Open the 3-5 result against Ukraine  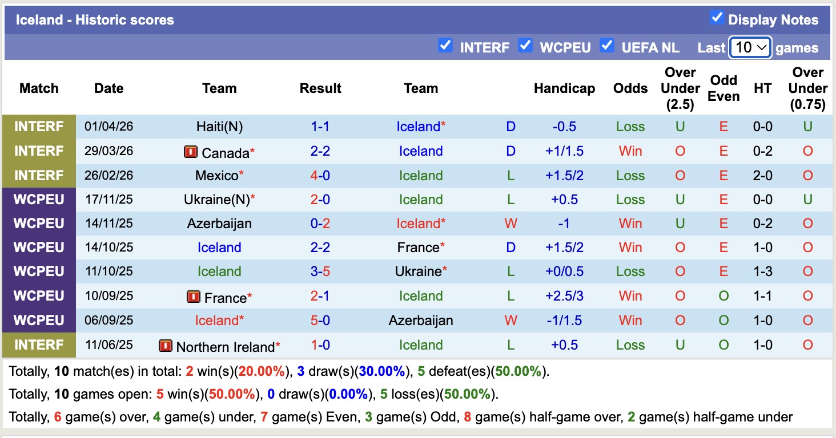click(x=320, y=271)
